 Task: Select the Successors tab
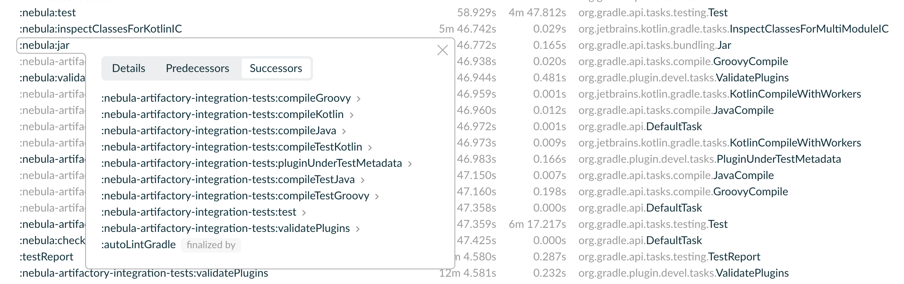tap(276, 68)
